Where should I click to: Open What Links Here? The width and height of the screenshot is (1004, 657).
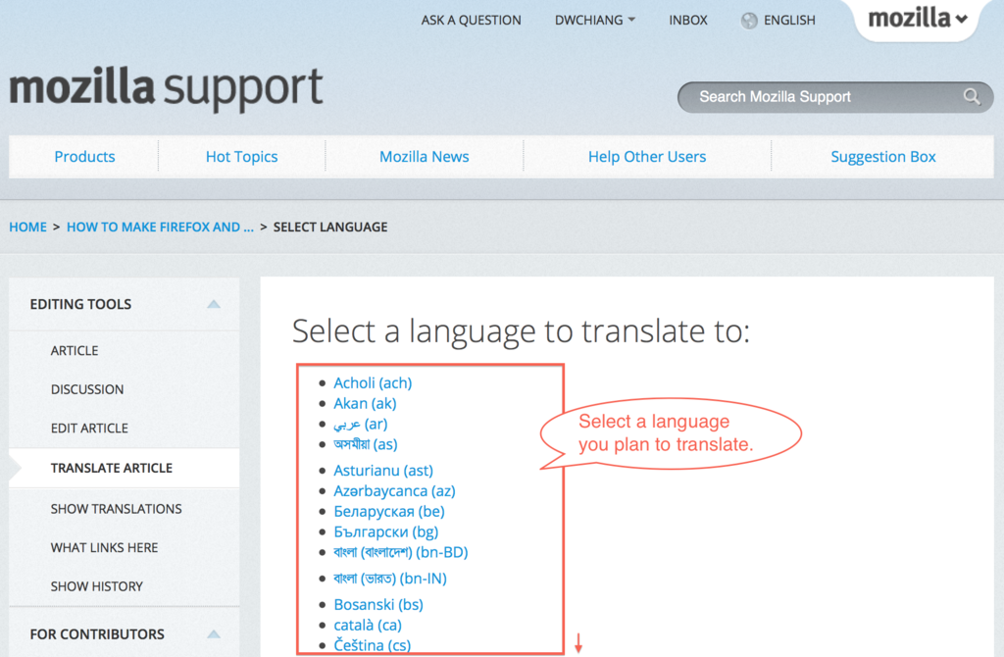pyautogui.click(x=104, y=547)
